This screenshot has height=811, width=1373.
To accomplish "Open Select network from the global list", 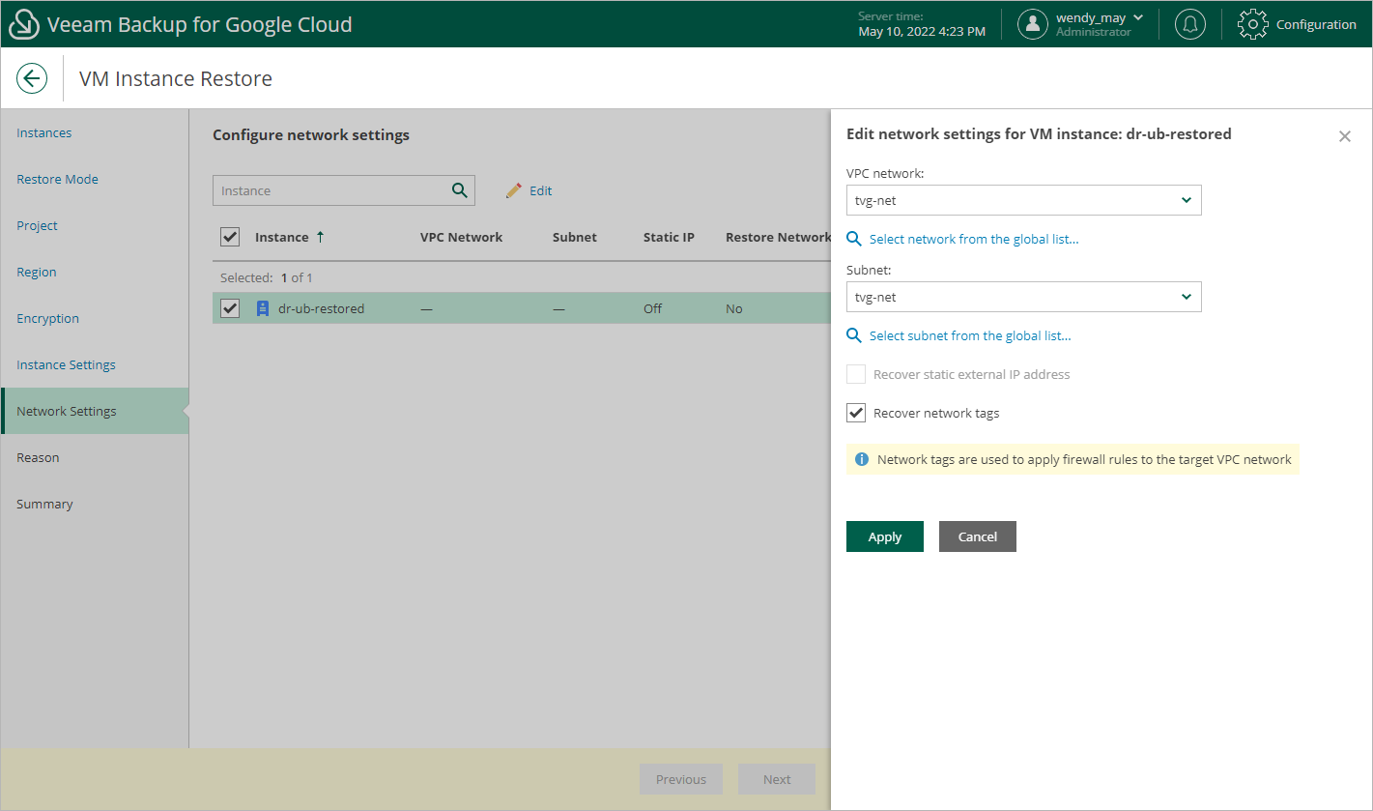I will [x=974, y=239].
